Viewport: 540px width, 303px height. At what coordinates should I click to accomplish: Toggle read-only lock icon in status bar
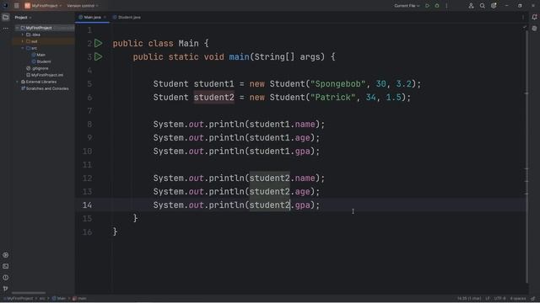532,299
